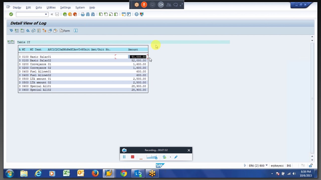Click the vertical scrollbar down arrow

pyautogui.click(x=312, y=160)
